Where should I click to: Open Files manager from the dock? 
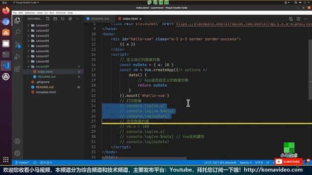point(6,43)
